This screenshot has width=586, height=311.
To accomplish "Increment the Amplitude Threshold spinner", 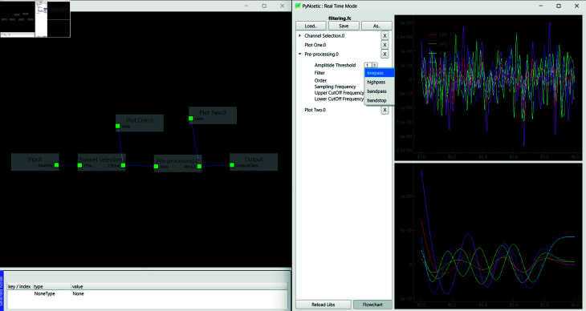I will click(x=374, y=64).
